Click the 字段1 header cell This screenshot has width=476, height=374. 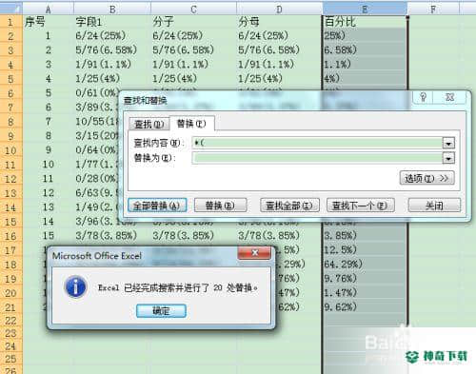(x=112, y=22)
